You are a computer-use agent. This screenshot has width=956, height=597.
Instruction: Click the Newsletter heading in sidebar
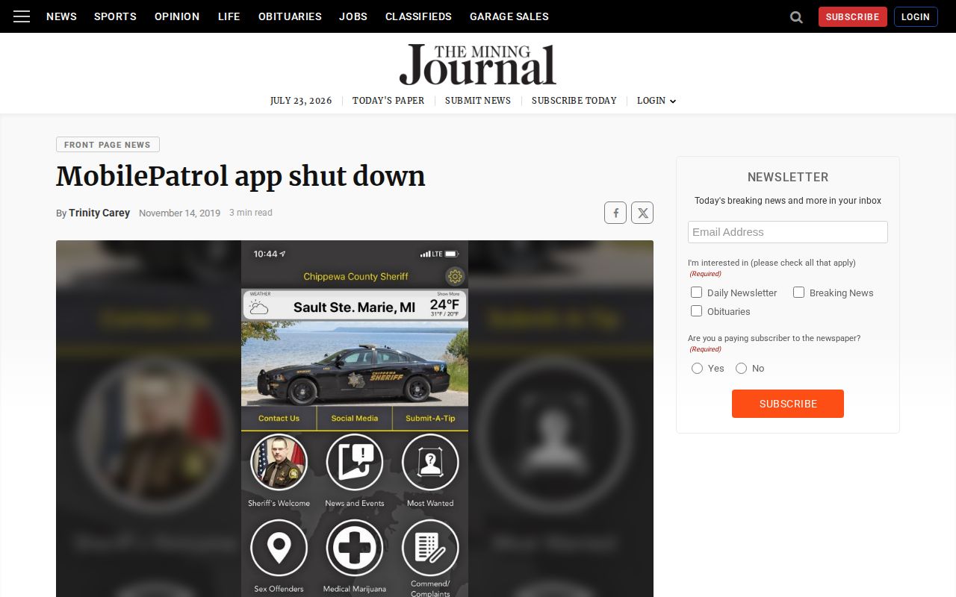pyautogui.click(x=788, y=177)
